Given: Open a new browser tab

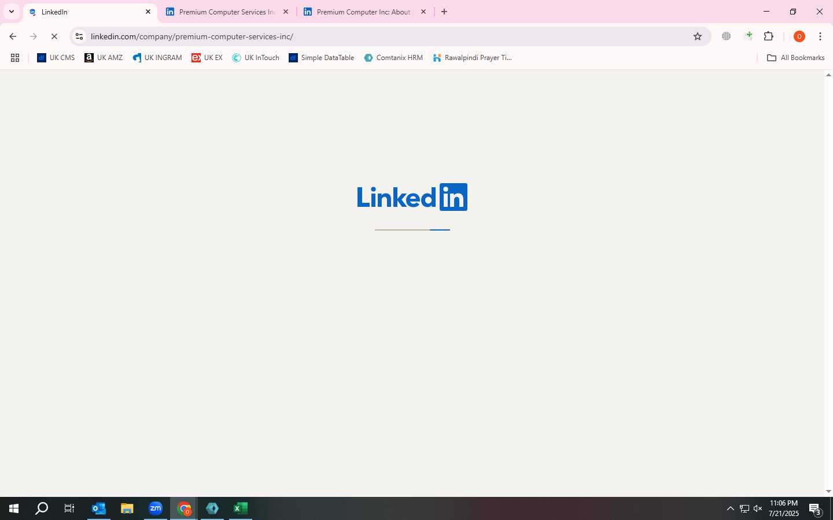Looking at the screenshot, I should pos(444,12).
